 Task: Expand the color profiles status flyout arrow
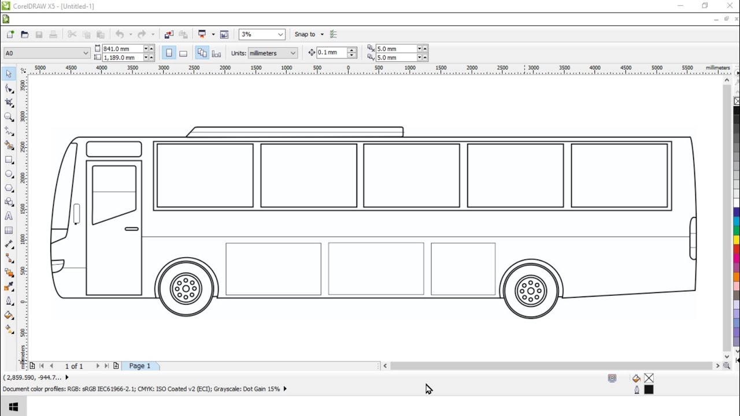[x=284, y=389]
